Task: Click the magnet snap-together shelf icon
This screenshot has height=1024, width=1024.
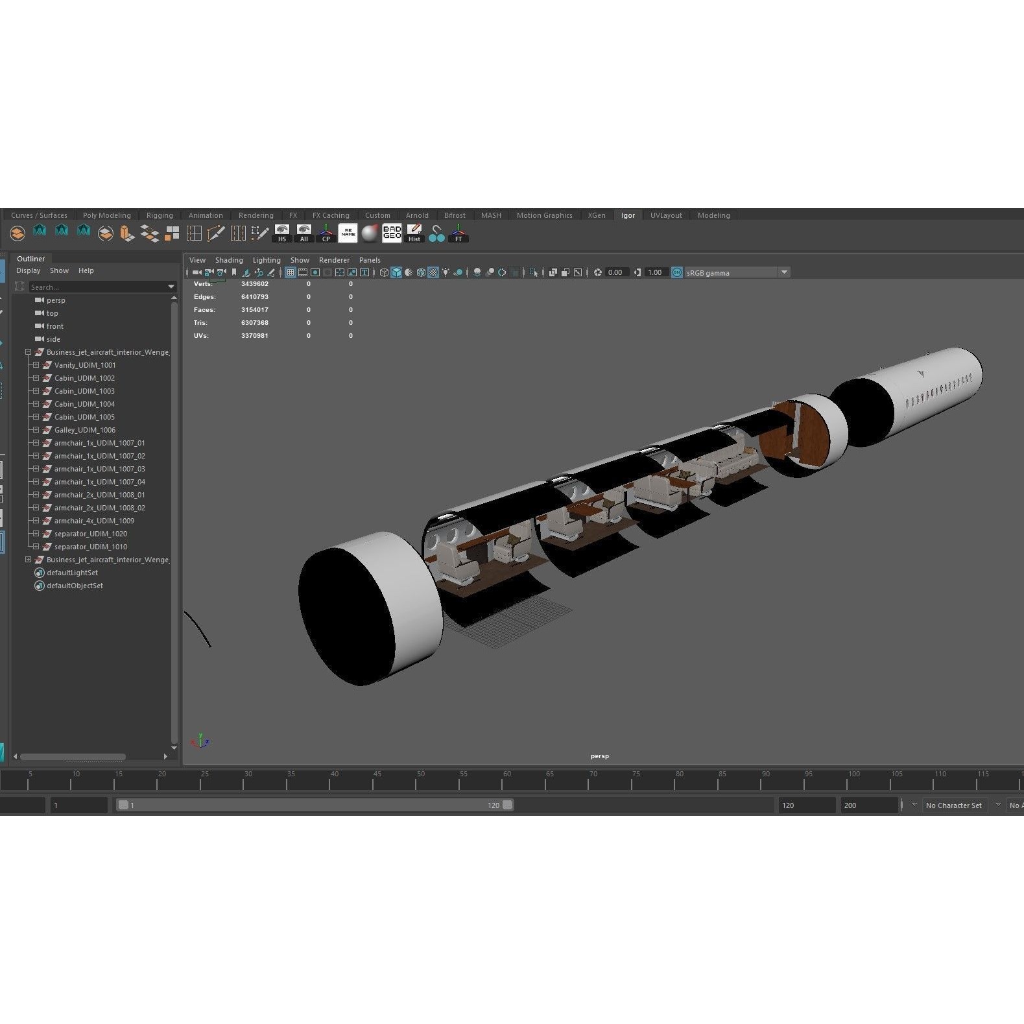Action: (436, 233)
